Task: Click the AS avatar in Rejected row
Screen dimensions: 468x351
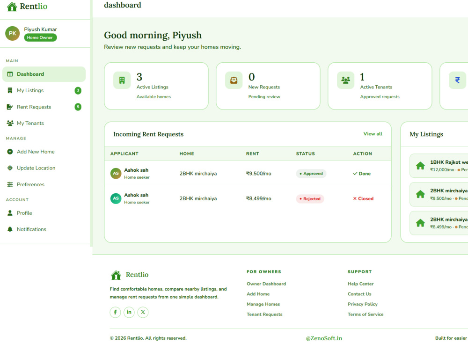Action: coord(116,198)
